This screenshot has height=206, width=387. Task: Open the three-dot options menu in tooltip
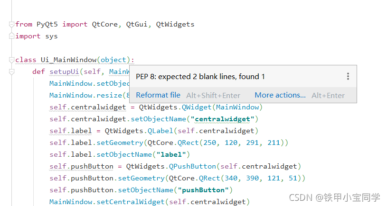click(348, 76)
